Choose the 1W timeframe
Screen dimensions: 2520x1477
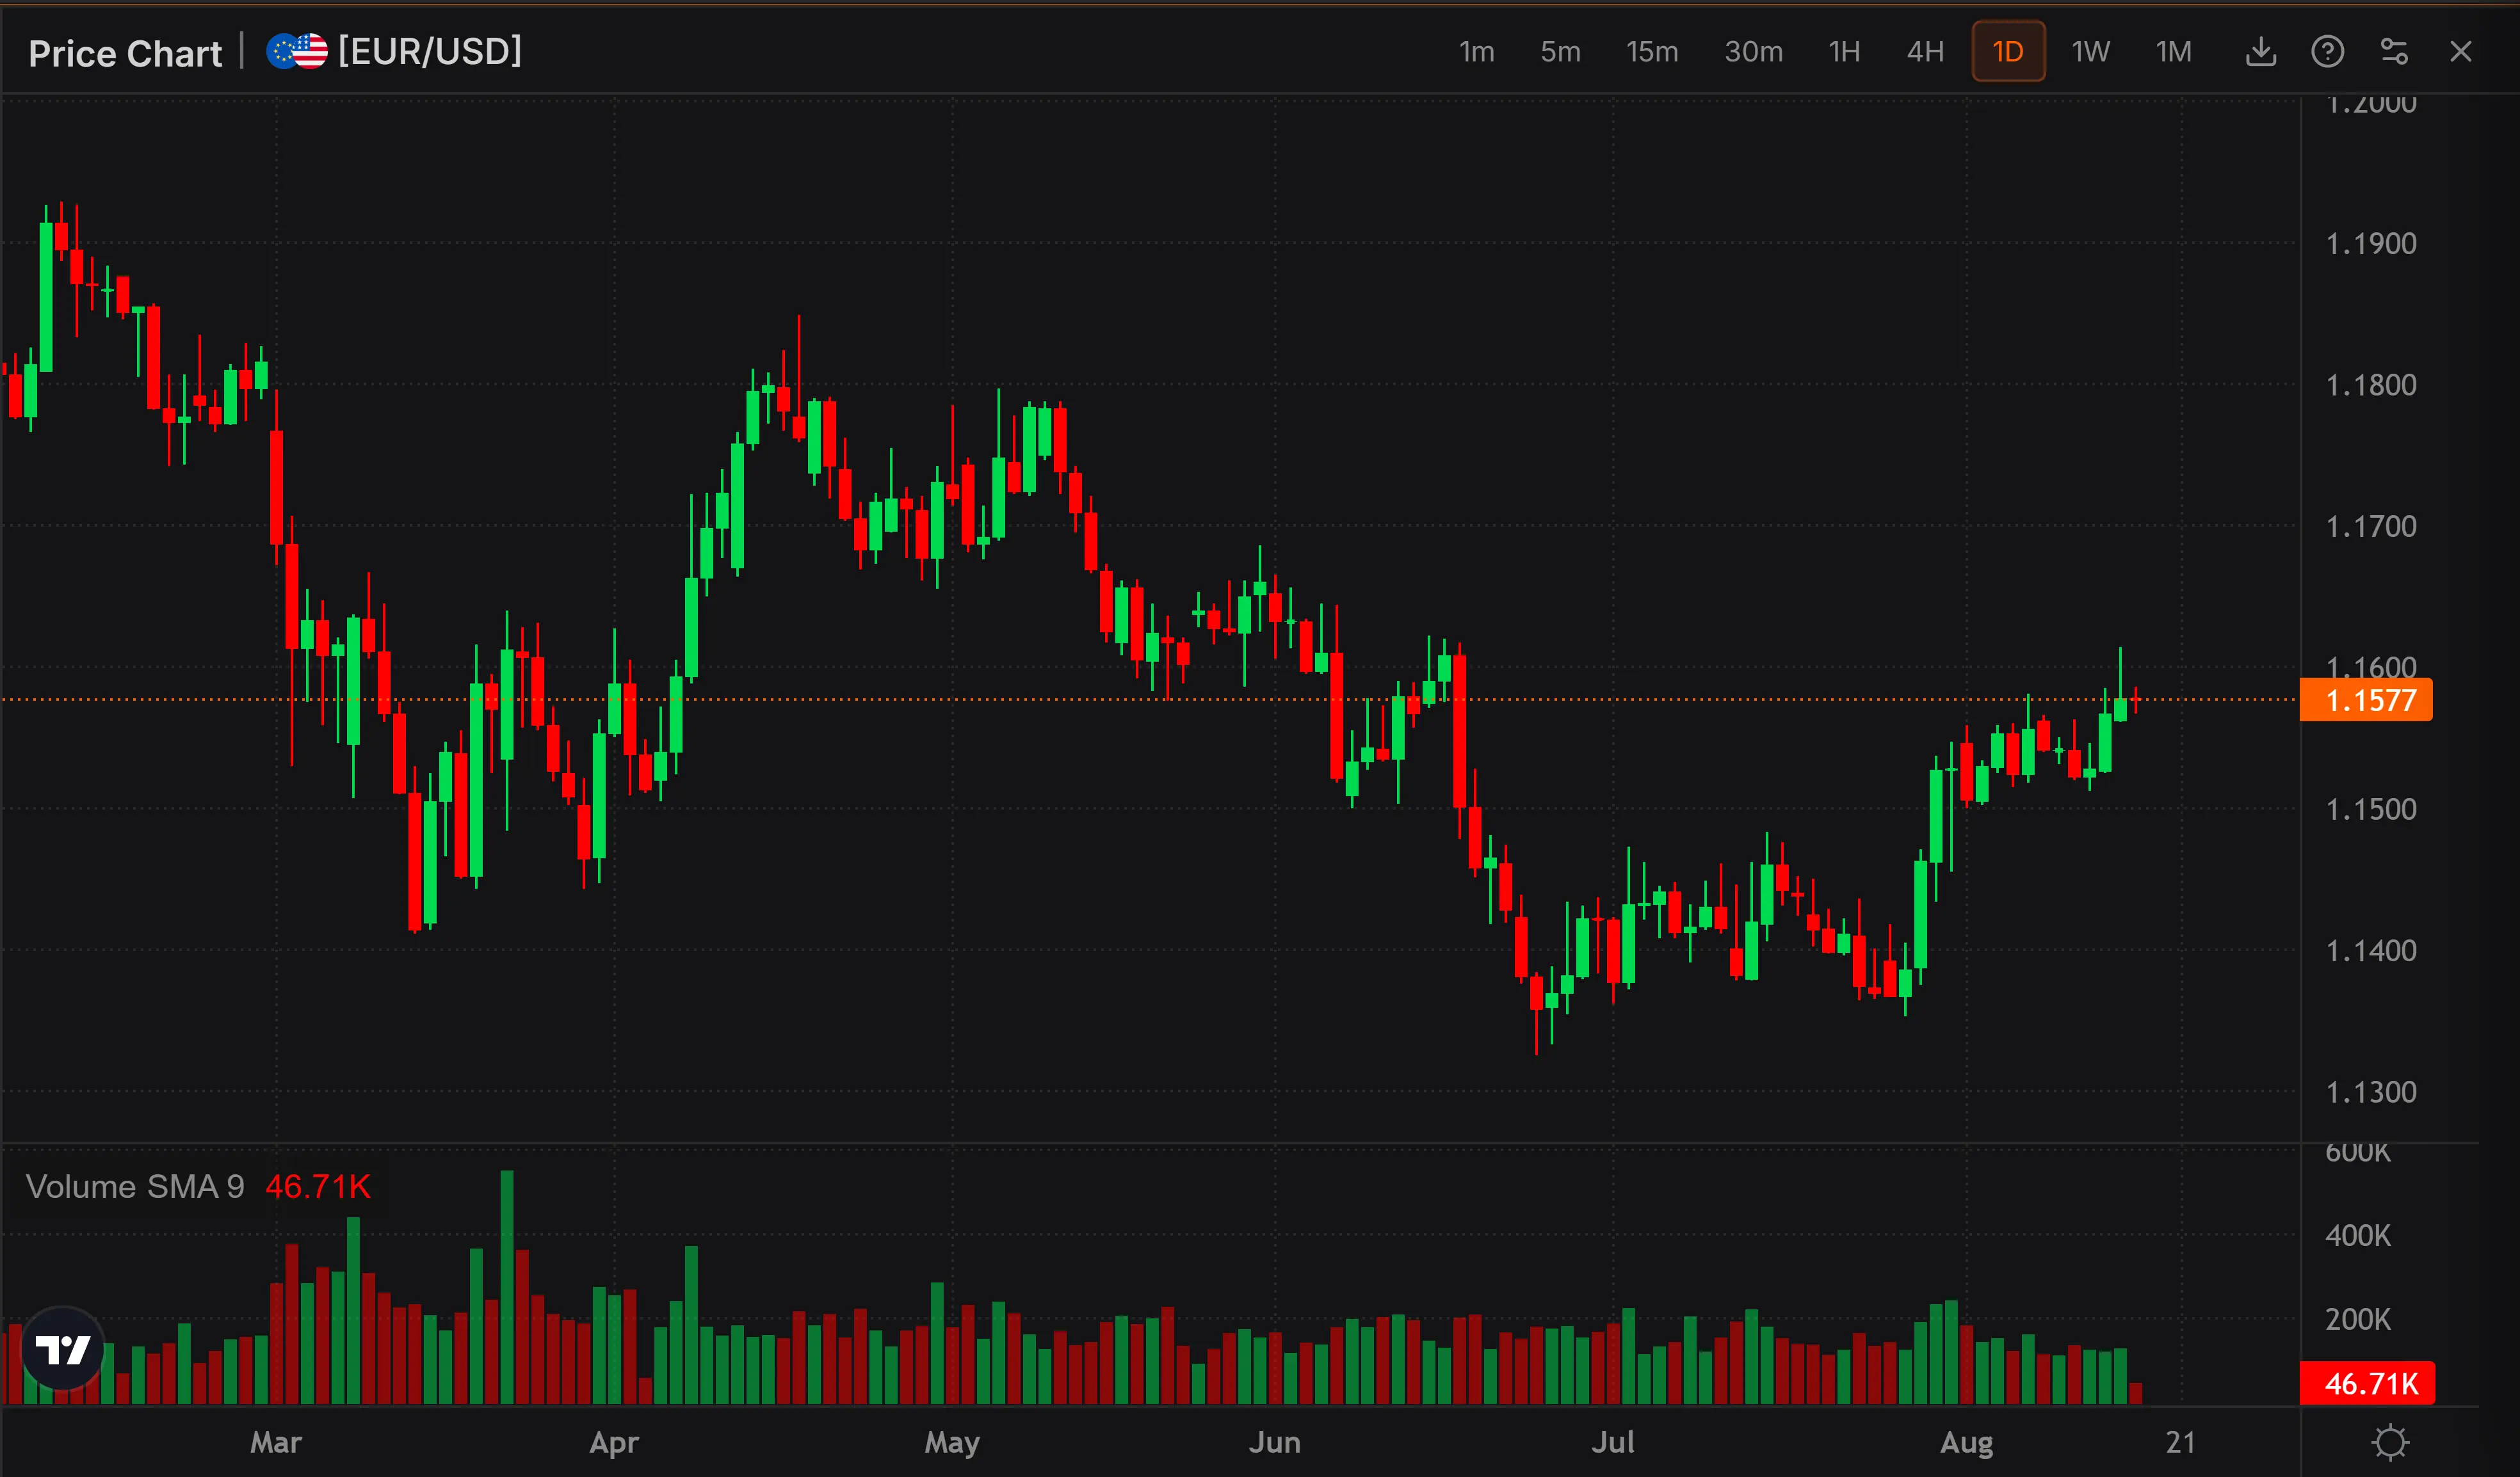2090,51
